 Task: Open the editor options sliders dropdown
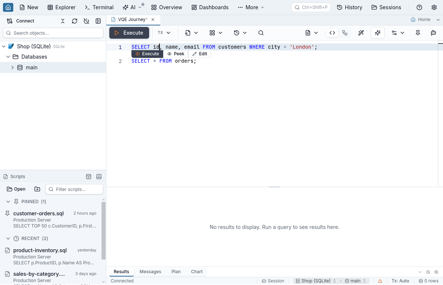(x=398, y=33)
